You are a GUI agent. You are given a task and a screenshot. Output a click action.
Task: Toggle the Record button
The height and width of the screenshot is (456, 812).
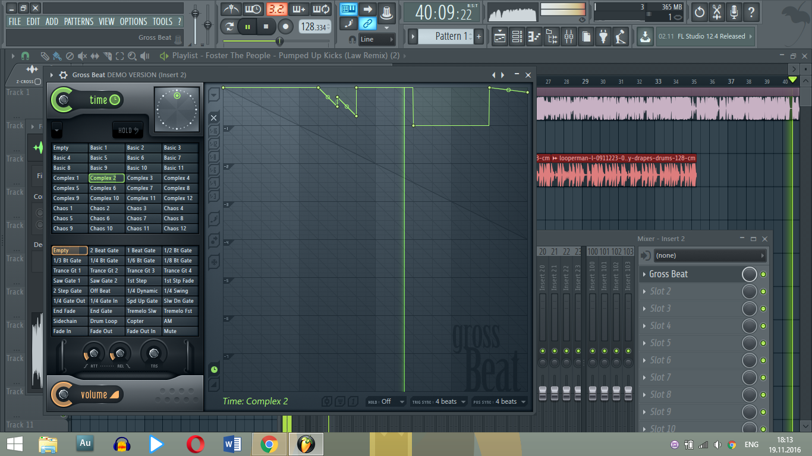[x=286, y=26]
